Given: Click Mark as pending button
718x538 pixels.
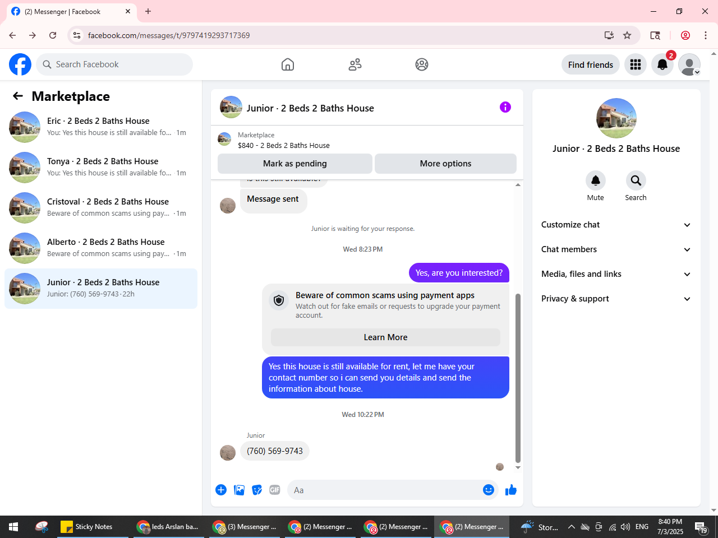Looking at the screenshot, I should (295, 164).
